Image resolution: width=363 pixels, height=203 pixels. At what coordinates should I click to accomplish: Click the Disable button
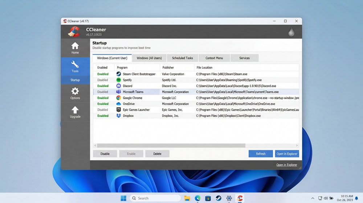[x=105, y=154]
